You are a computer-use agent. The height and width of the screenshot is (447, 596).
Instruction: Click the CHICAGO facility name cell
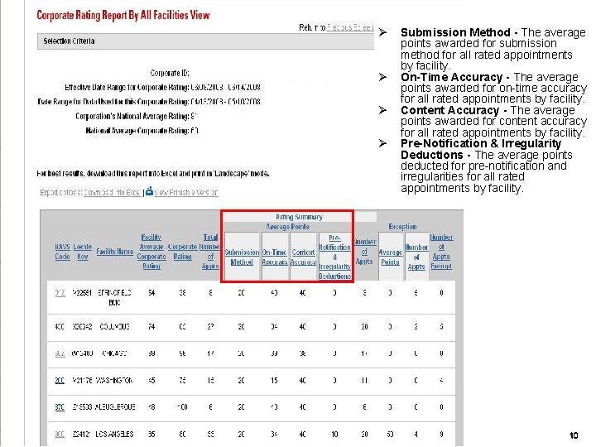click(114, 353)
